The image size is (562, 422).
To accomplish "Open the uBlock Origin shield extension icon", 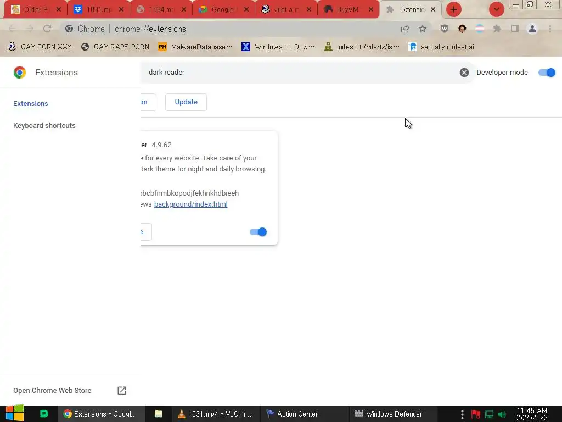I will (x=445, y=29).
